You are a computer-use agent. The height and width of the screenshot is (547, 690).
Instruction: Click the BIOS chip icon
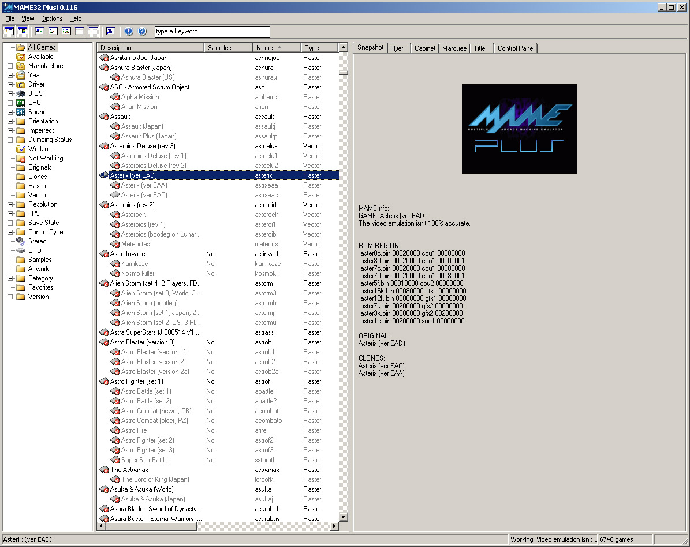pos(21,93)
